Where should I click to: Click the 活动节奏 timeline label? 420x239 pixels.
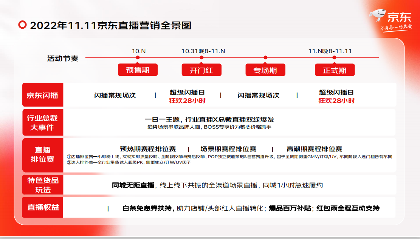(x=63, y=59)
